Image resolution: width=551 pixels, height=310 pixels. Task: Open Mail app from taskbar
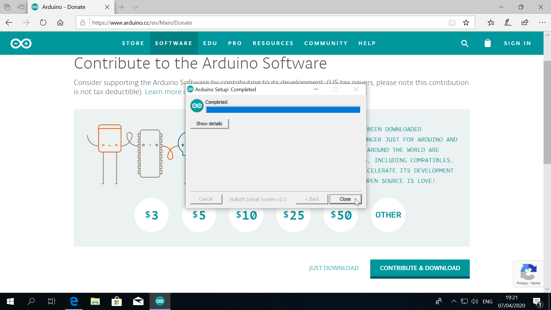coord(138,301)
